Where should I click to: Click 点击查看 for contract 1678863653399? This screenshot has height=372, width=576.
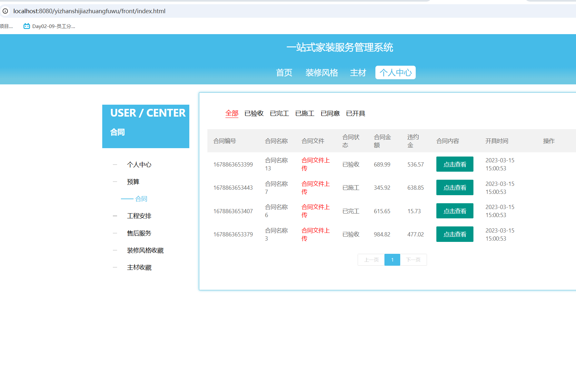[x=455, y=164]
